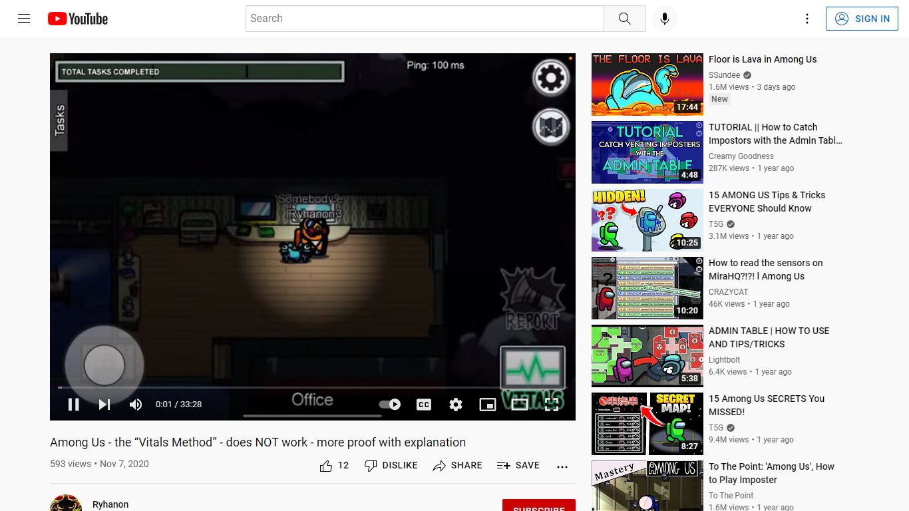Toggle the autoplay switch

pyautogui.click(x=389, y=405)
